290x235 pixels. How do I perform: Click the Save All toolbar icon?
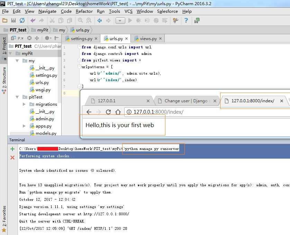coord(13,20)
